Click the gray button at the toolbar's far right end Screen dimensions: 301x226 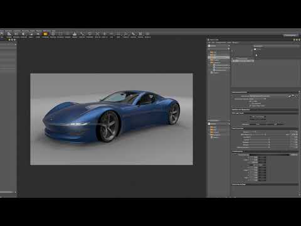click(x=290, y=35)
